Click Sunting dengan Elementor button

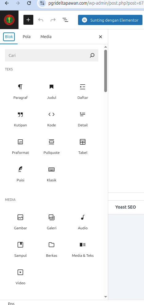110,20
